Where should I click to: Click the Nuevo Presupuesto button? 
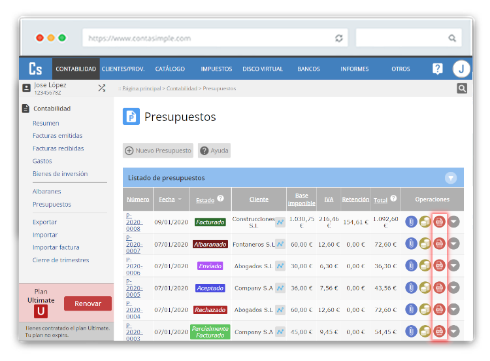point(158,150)
